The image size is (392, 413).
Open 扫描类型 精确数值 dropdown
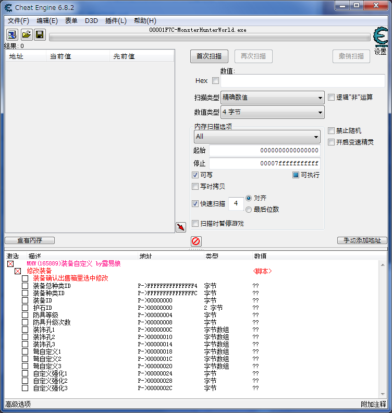273,98
